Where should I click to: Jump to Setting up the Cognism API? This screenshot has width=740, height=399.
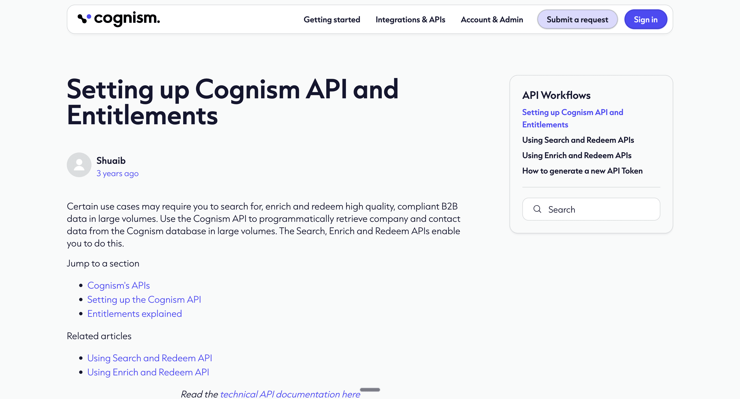pos(144,299)
